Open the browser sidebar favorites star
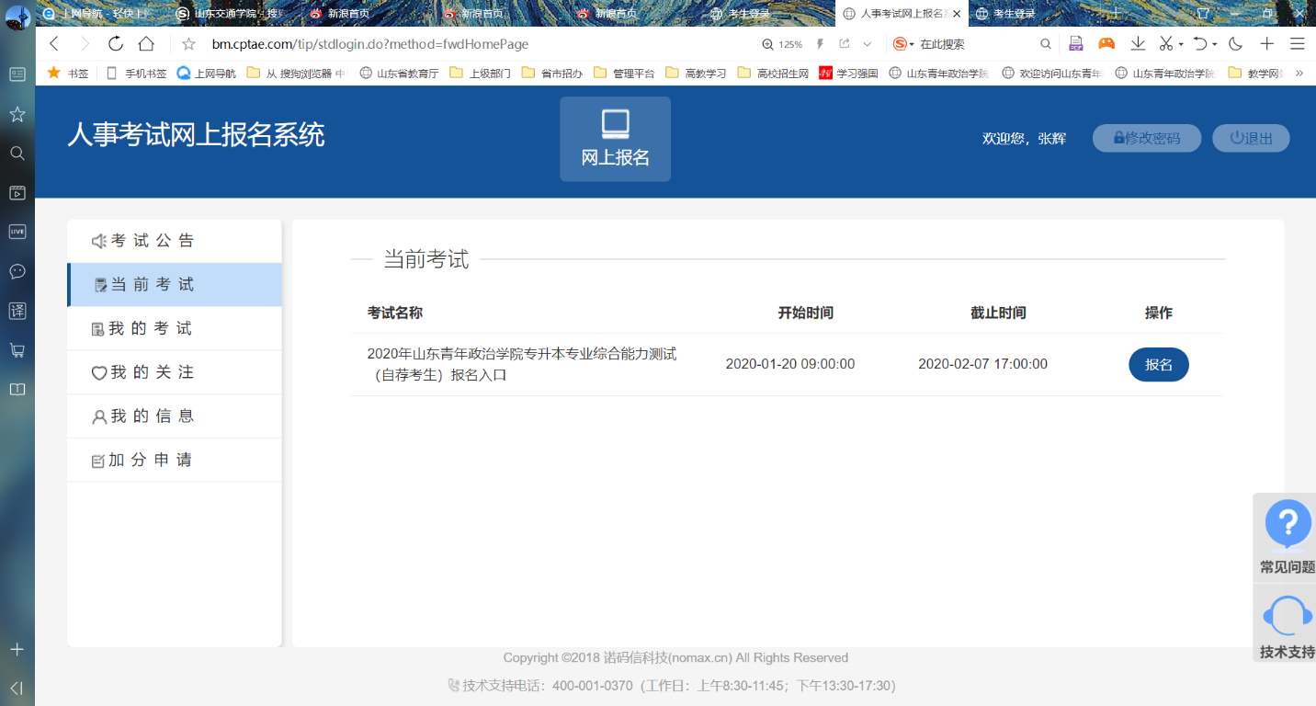 point(17,114)
